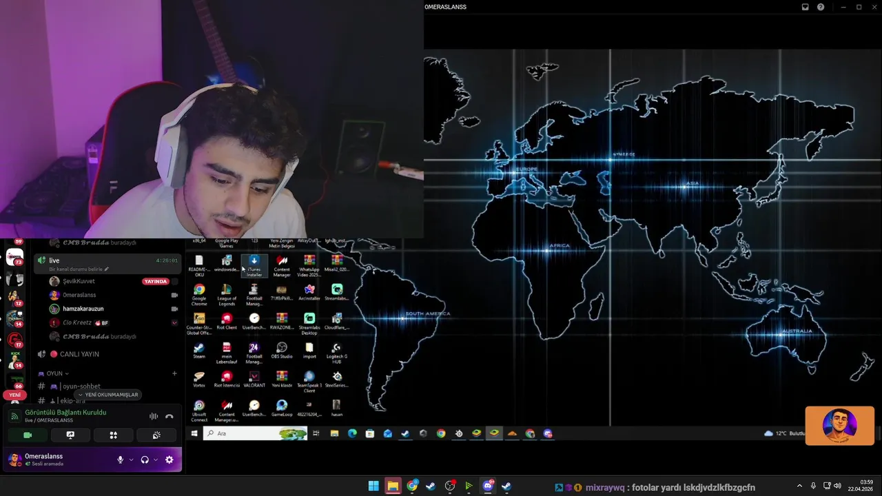This screenshot has width=882, height=496.
Task: Open Task View in streamed taskbar
Action: click(316, 433)
